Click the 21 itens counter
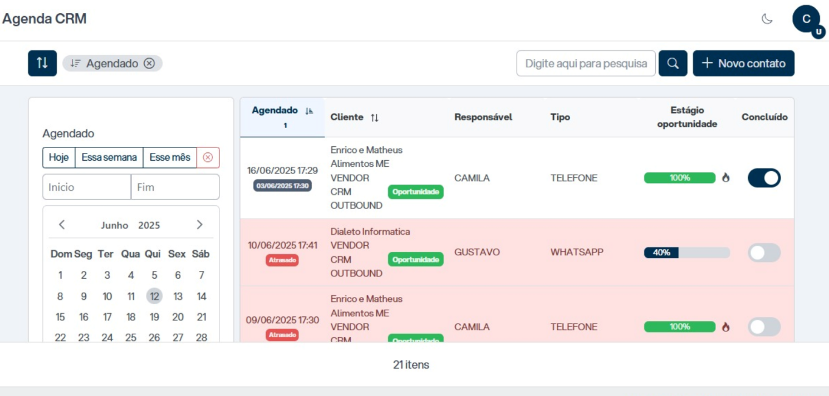829x396 pixels. 411,365
